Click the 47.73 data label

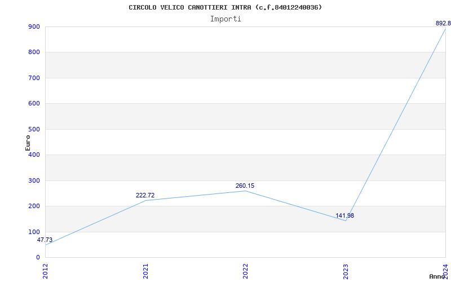coord(45,240)
